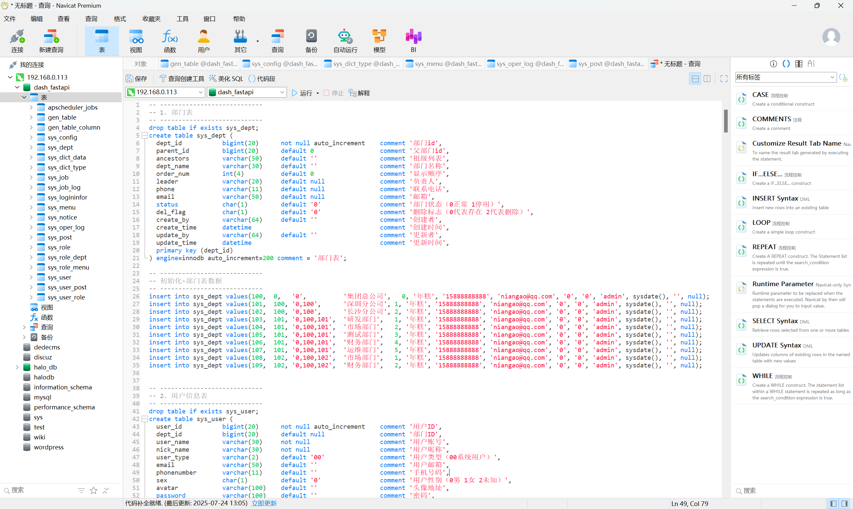Toggle the left navigation pane in status bar
The height and width of the screenshot is (509, 853).
pyautogui.click(x=833, y=504)
